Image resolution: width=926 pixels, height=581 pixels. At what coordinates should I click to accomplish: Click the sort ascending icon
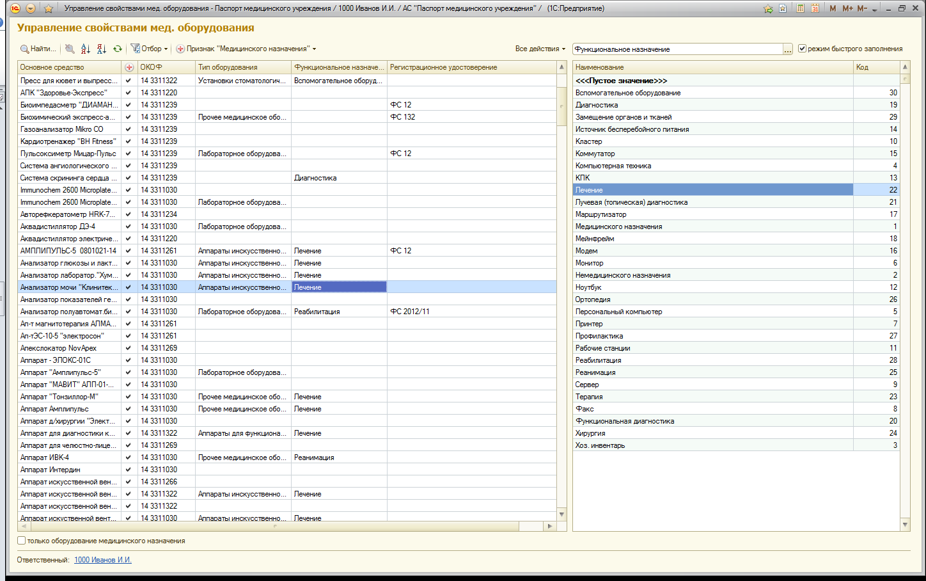(86, 49)
